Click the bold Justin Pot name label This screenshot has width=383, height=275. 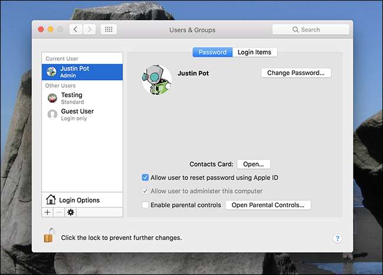(193, 73)
